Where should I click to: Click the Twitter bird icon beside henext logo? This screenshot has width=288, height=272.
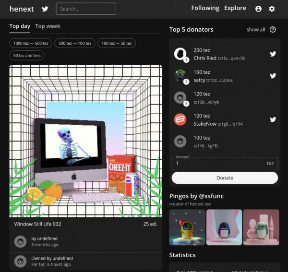45,9
